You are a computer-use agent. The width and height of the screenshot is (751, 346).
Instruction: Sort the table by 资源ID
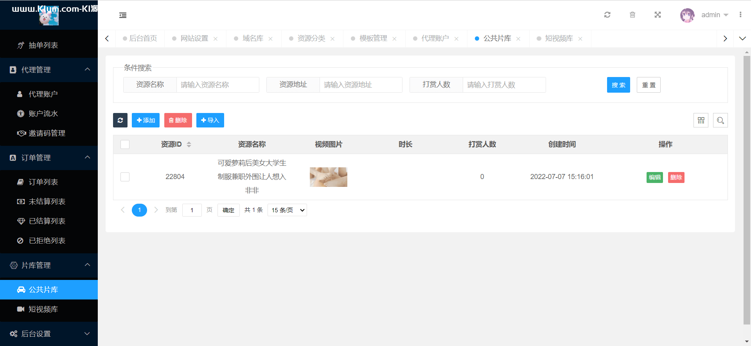click(x=189, y=145)
